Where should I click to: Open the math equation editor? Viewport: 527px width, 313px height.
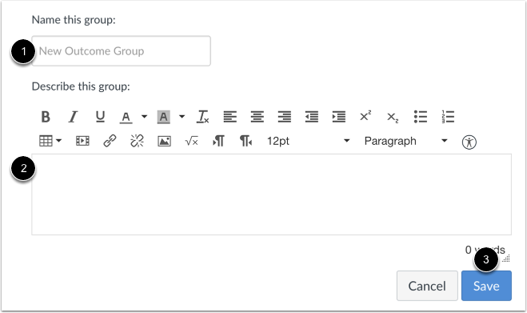[192, 141]
